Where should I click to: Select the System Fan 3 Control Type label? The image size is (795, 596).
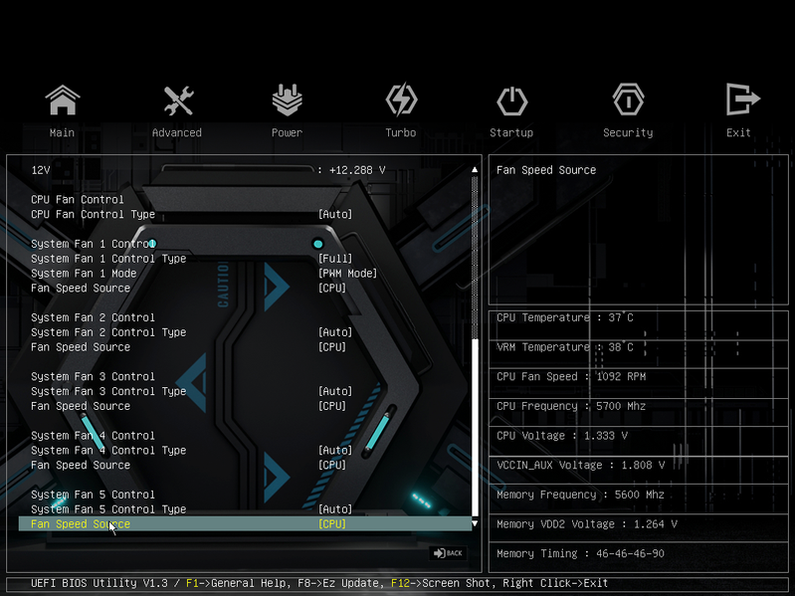coord(108,391)
